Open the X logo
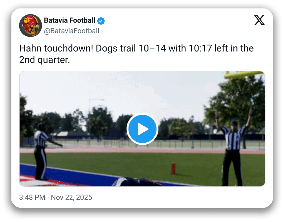Viewport: 284px width, 222px height. click(x=259, y=20)
